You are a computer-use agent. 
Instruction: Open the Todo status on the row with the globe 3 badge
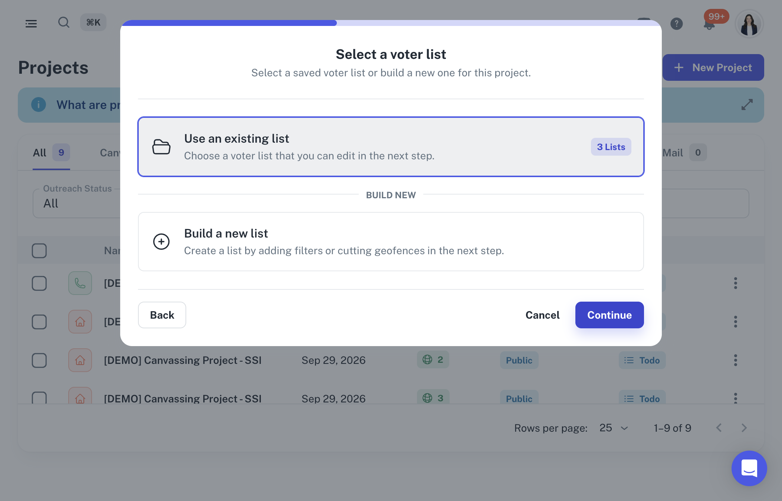point(642,398)
